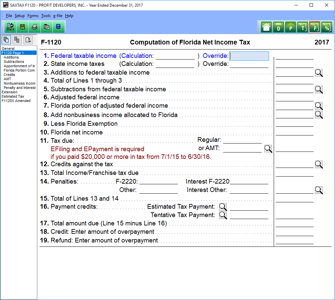335x300 pixels.
Task: Save the return with the floppy disk icon
Action: (22, 27)
